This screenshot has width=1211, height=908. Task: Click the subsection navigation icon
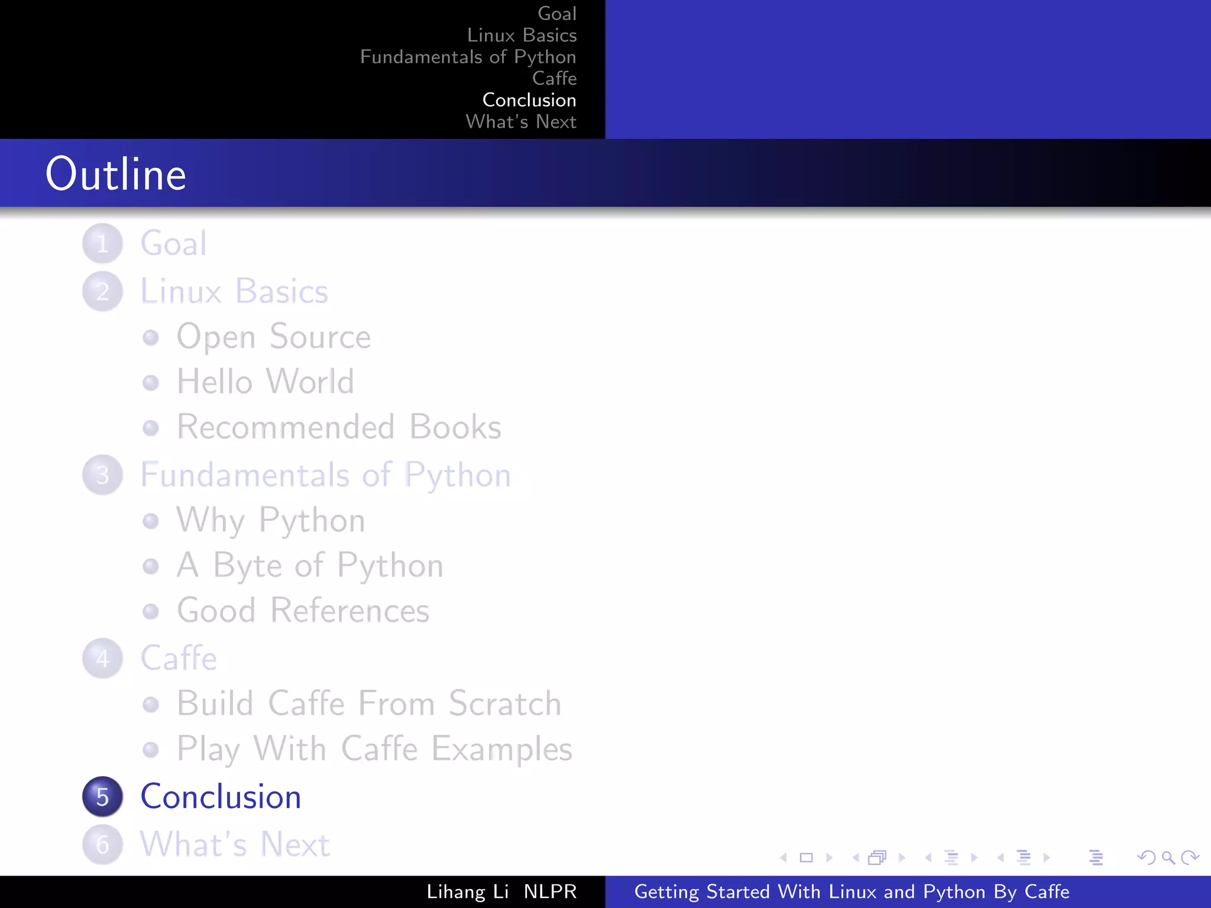(x=951, y=858)
